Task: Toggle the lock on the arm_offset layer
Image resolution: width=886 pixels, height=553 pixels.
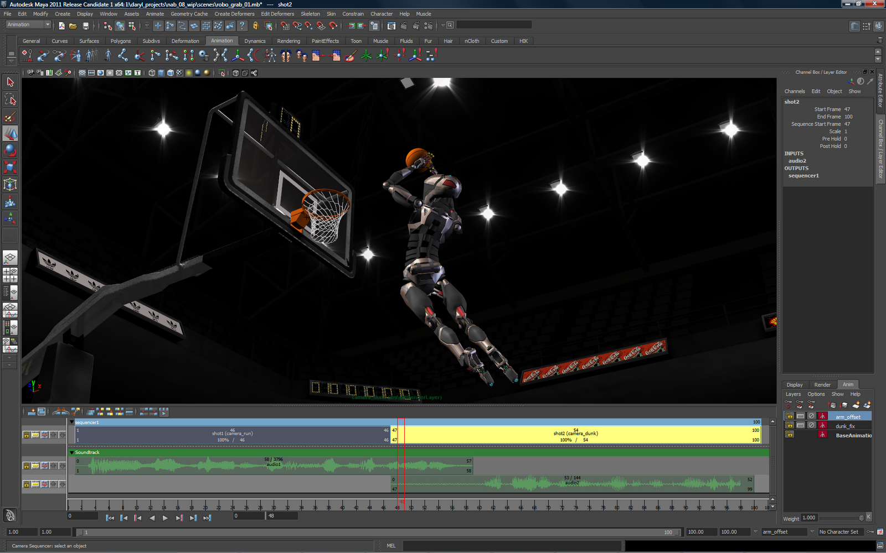Action: tap(789, 415)
